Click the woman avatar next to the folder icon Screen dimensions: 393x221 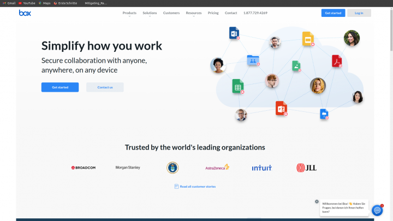(218, 65)
